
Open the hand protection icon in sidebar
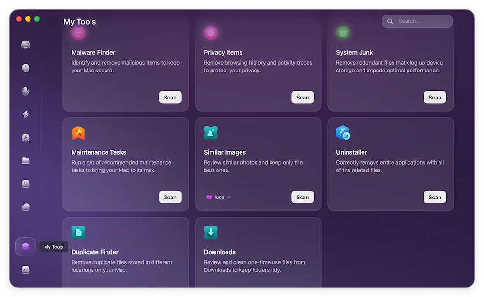point(26,91)
